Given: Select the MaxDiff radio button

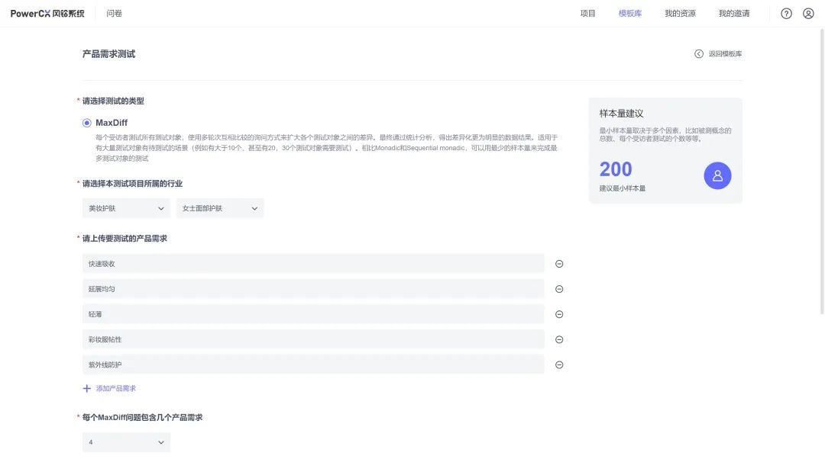Looking at the screenshot, I should (87, 123).
